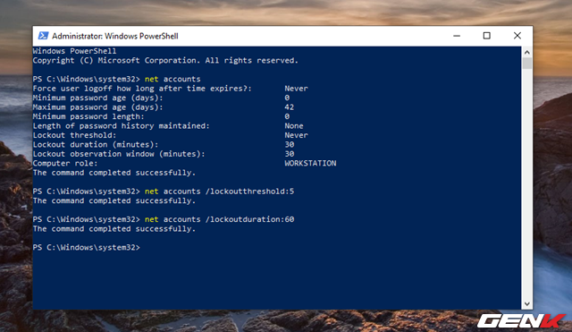This screenshot has height=332, width=572.
Task: Maximize the PowerShell window
Action: [x=486, y=36]
